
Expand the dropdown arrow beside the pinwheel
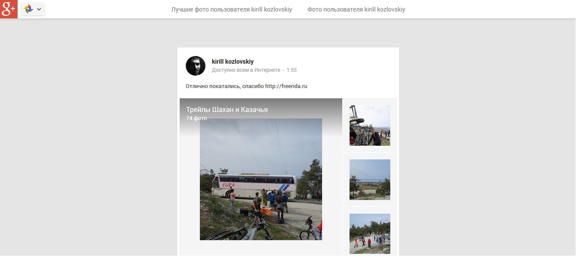[x=39, y=9]
